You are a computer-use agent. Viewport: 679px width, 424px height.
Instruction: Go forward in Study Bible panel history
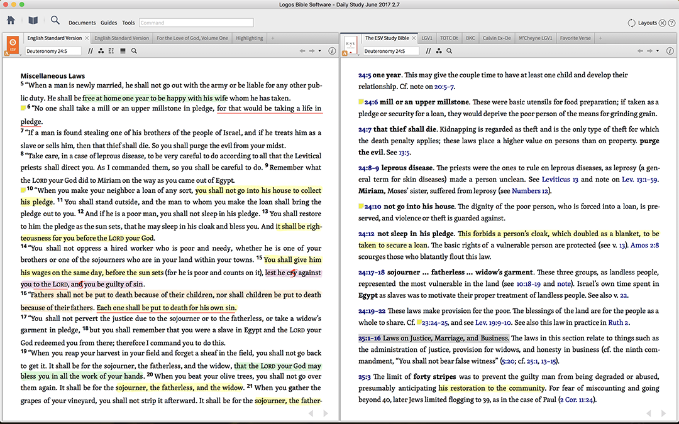pyautogui.click(x=649, y=51)
